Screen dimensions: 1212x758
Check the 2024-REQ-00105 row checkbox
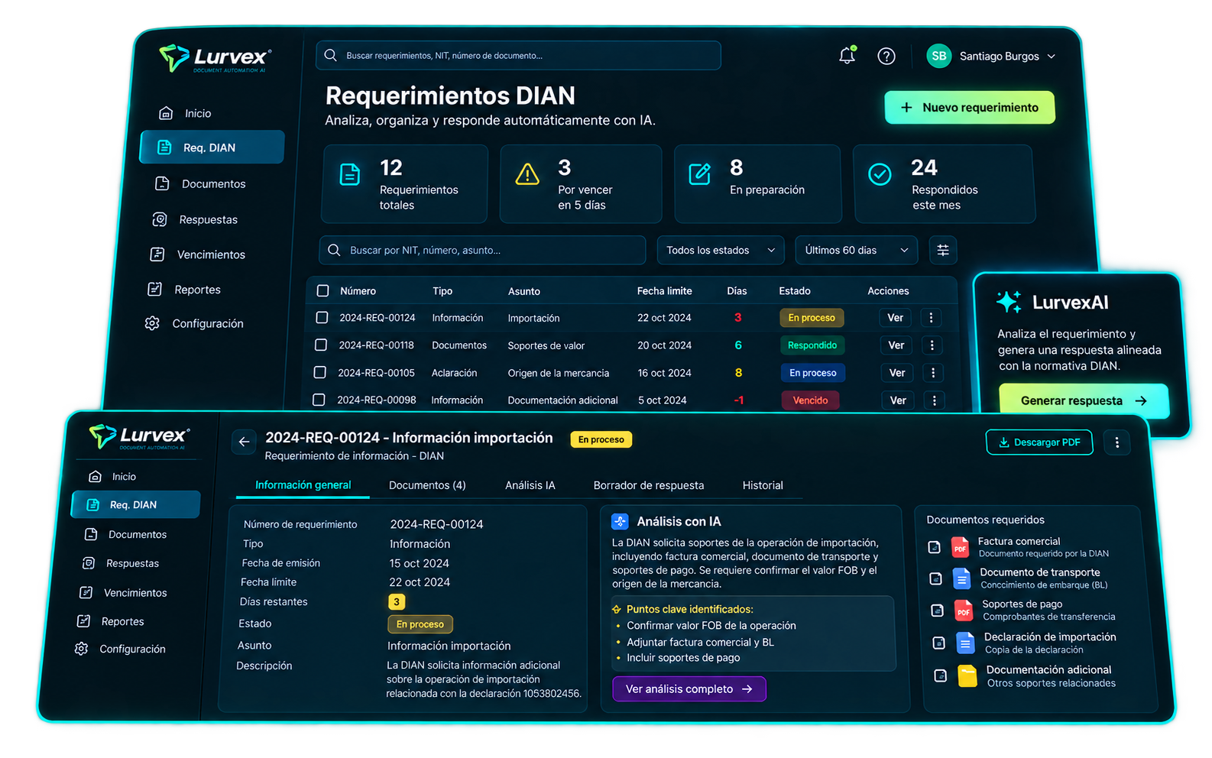pyautogui.click(x=320, y=372)
